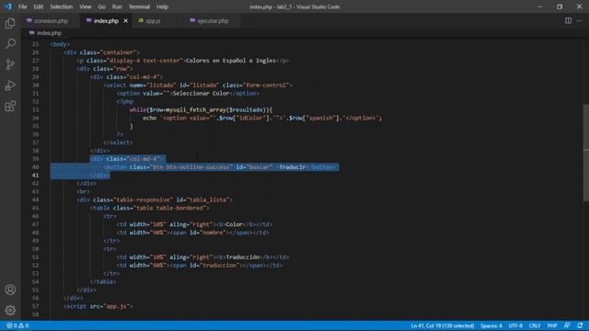Click the 'nombre' span id on line 48
Image resolution: width=589 pixels, height=331 pixels.
213,233
